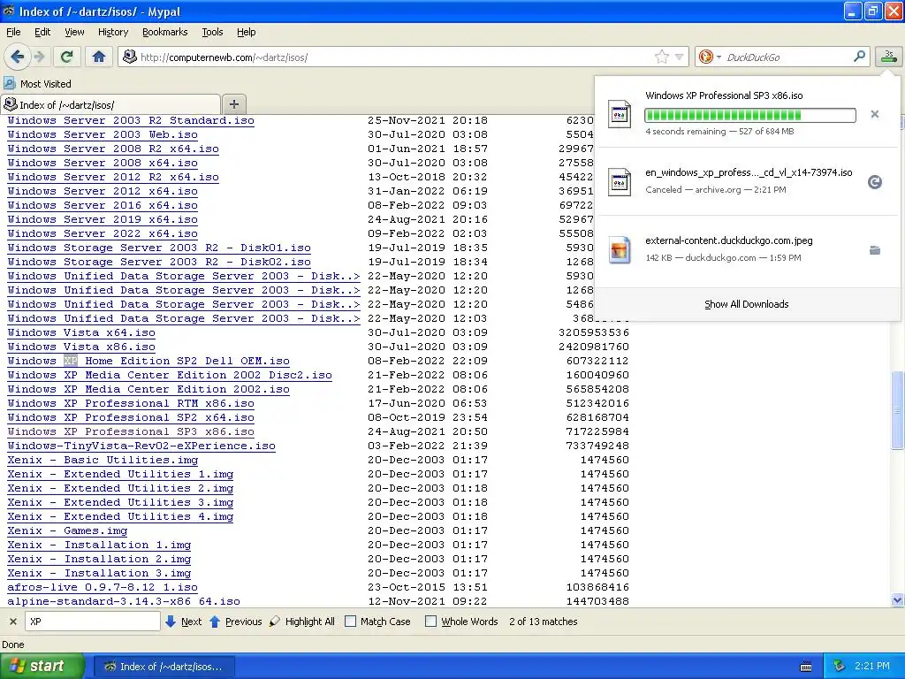This screenshot has width=905, height=679.
Task: Click the 2:21 PM system clock
Action: coord(872,667)
